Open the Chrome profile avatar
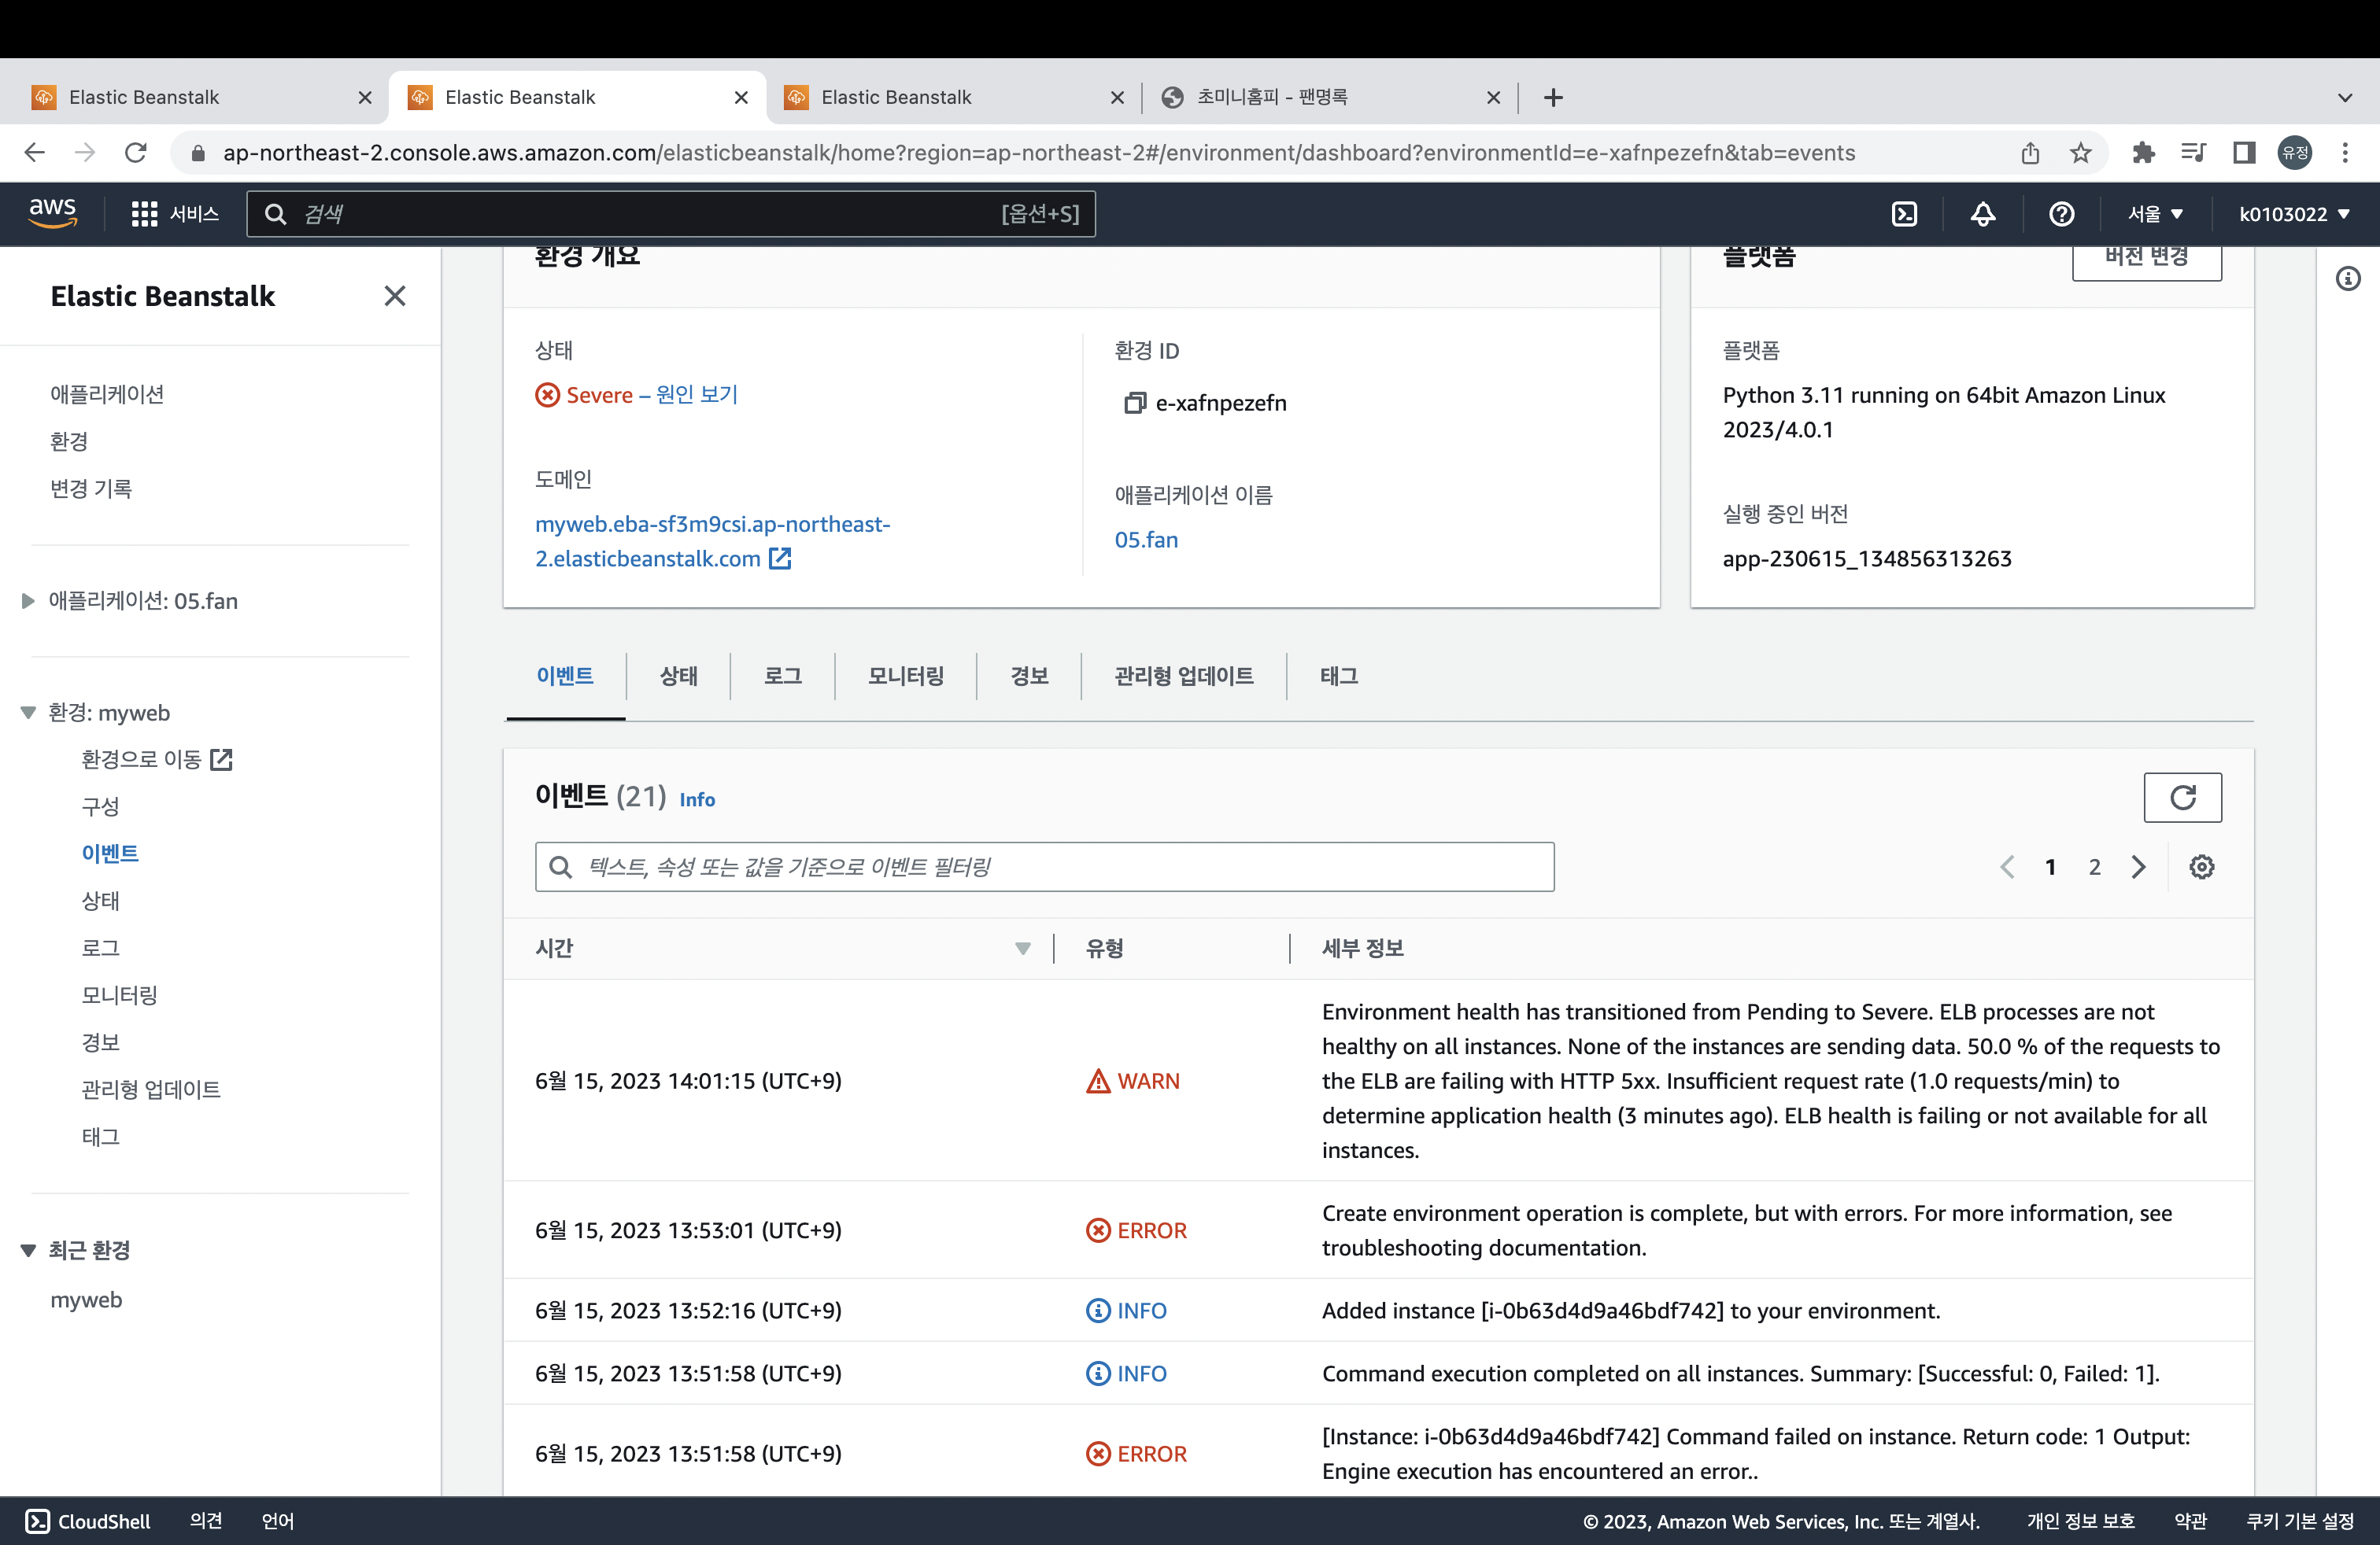Screen dimensions: 2380x1545 point(2295,153)
